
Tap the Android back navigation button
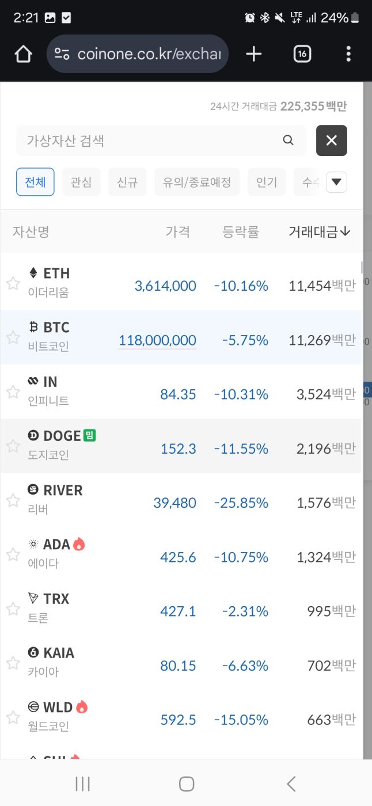click(291, 784)
